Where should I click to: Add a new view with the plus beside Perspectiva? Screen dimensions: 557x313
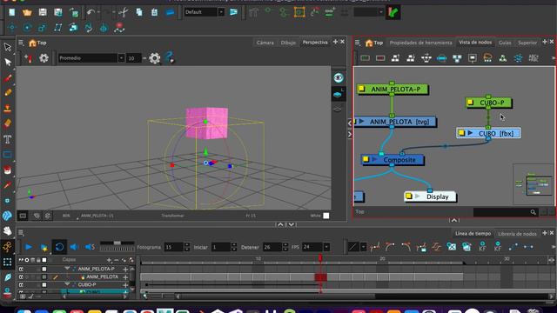(x=335, y=42)
